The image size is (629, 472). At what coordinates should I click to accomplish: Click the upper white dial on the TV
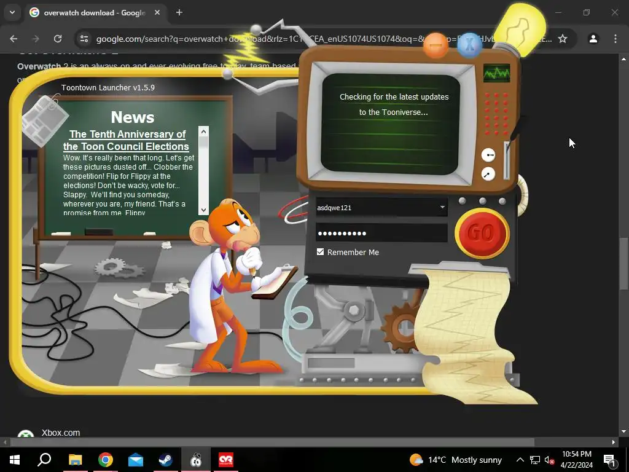click(488, 155)
